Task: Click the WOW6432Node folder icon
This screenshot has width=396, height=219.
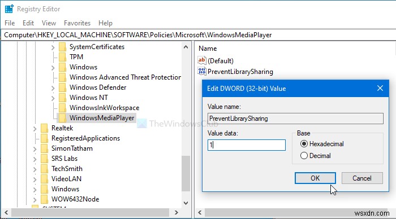Action: (44, 199)
